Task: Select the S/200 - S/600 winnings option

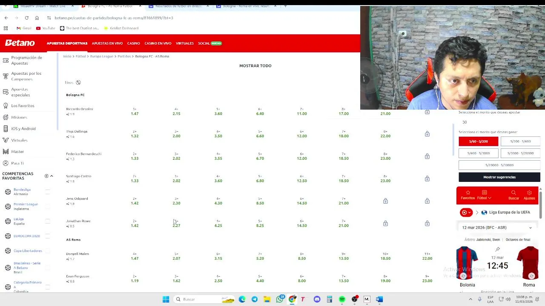Action: pyautogui.click(x=520, y=141)
